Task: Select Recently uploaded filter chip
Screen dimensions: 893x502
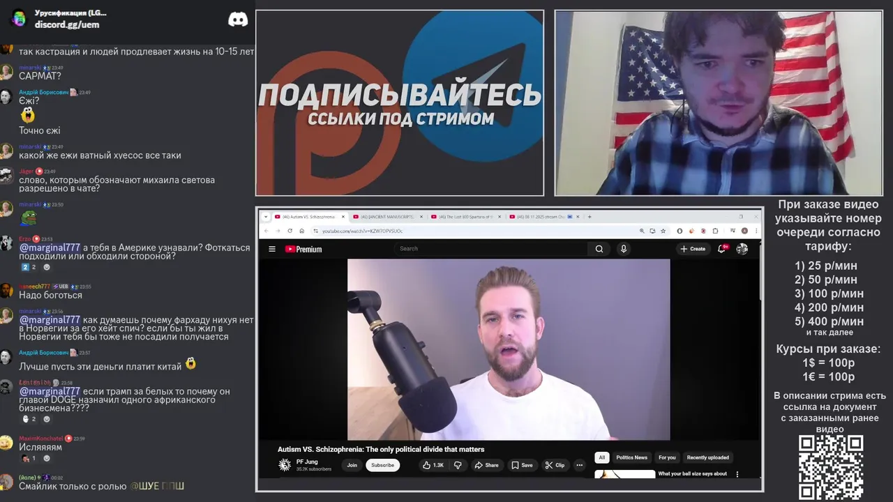Action: 707,457
